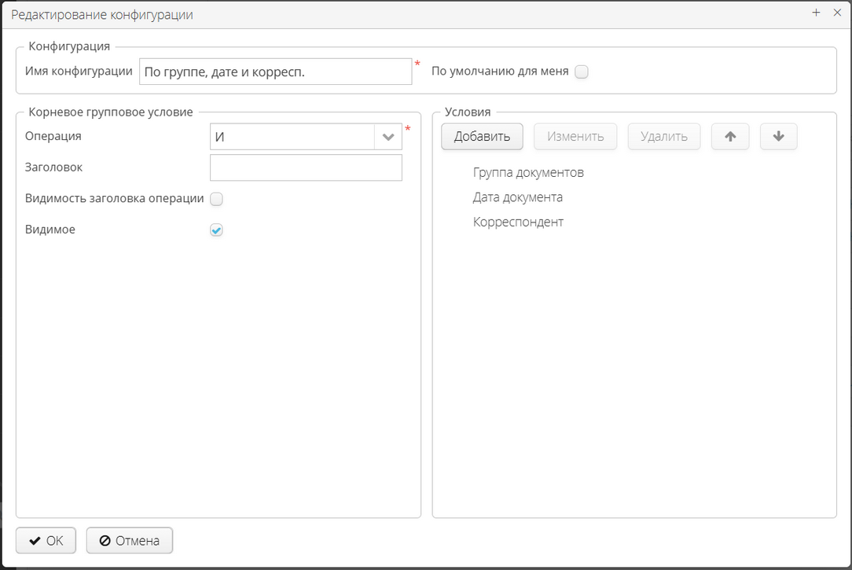Click the checkmark icon on the OK button
This screenshot has width=852, height=570.
pos(34,540)
